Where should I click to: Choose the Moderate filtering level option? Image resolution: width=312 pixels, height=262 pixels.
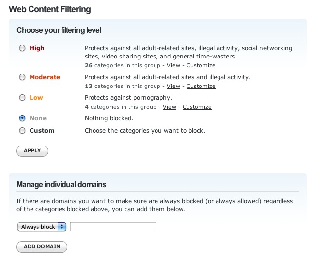(22, 77)
